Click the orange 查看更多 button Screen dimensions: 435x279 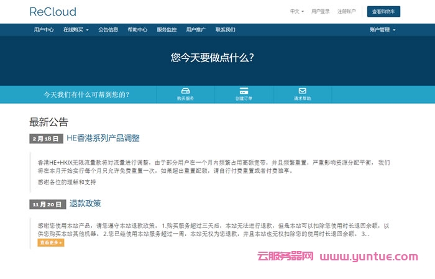coord(51,242)
